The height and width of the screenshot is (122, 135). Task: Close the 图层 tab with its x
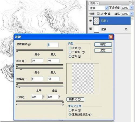97,3
